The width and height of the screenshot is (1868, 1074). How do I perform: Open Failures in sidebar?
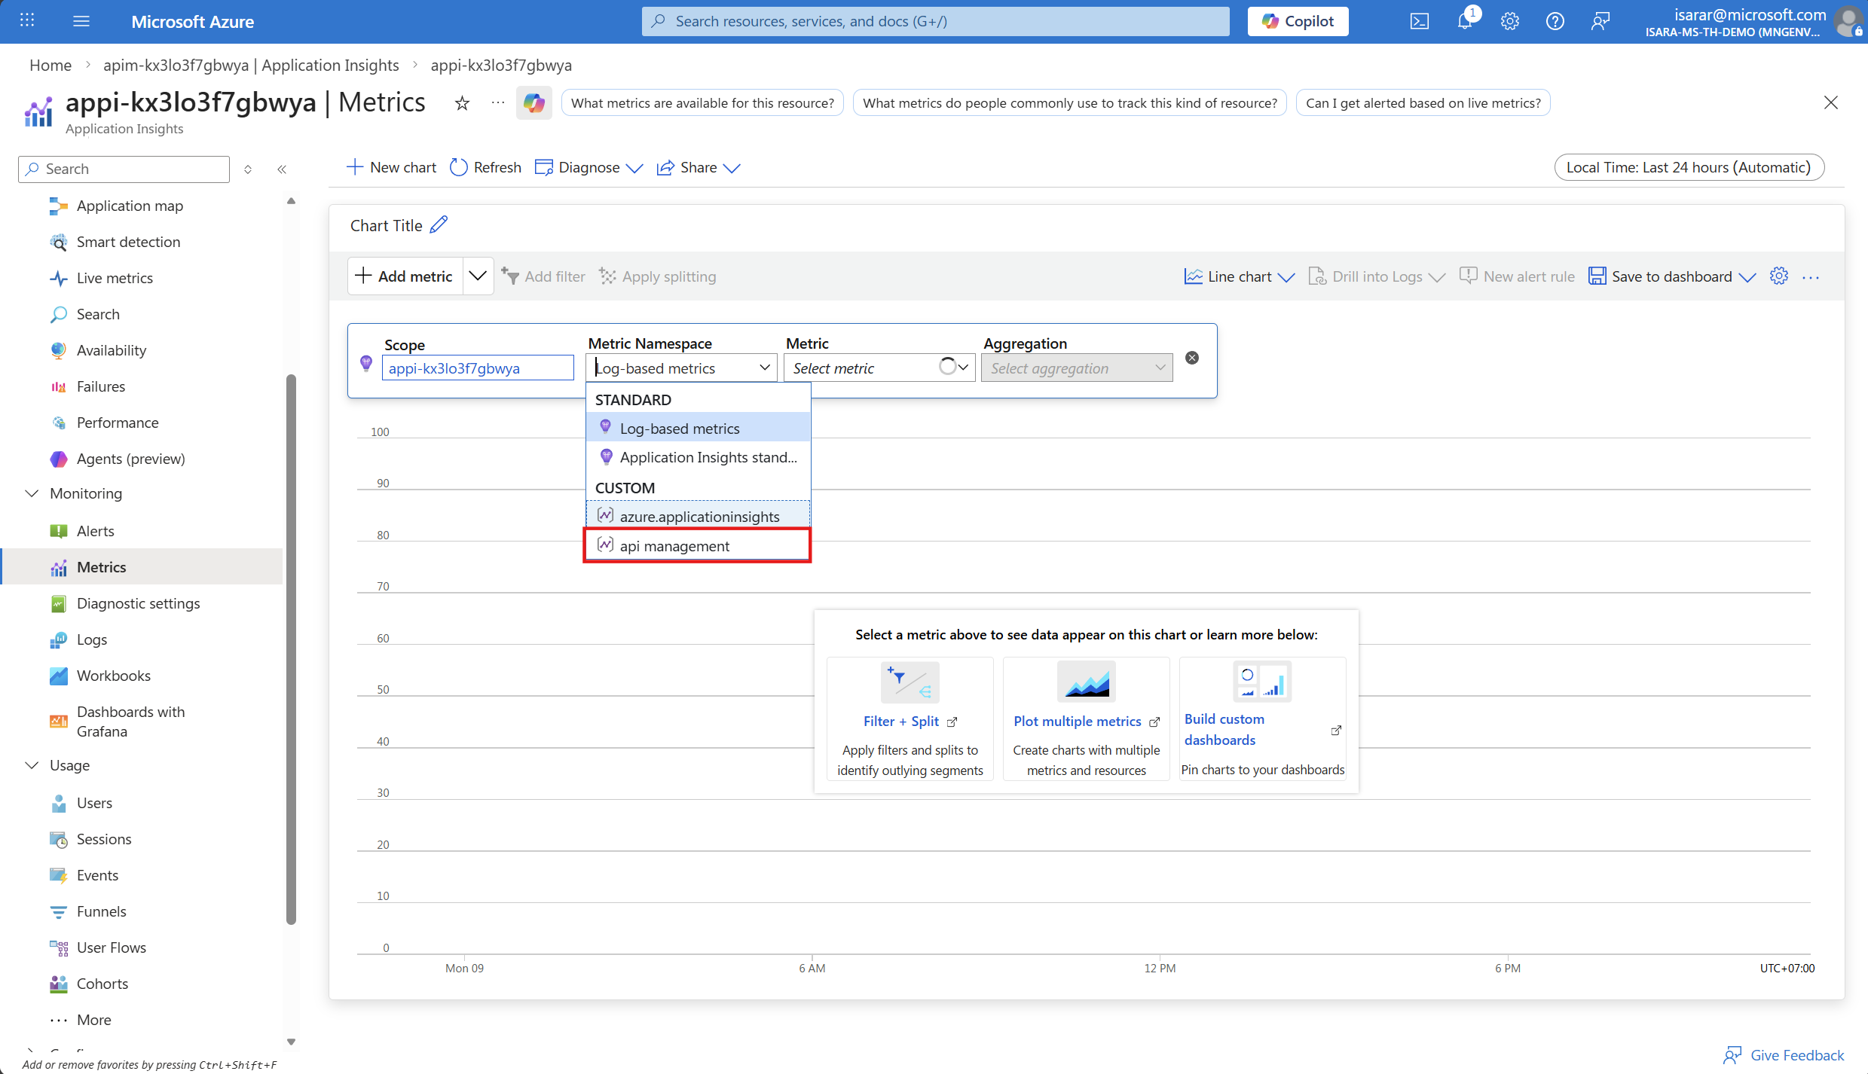pos(101,386)
